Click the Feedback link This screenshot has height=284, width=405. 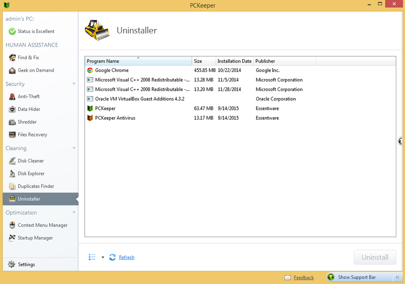tap(304, 278)
